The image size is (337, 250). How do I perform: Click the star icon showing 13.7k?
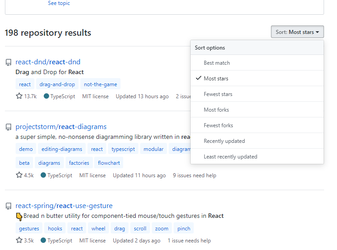click(x=19, y=96)
